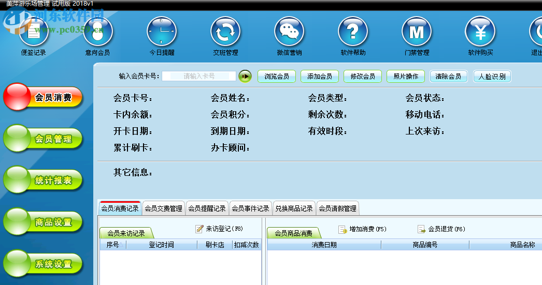
Task: Focus the member card number input field
Action: point(199,76)
